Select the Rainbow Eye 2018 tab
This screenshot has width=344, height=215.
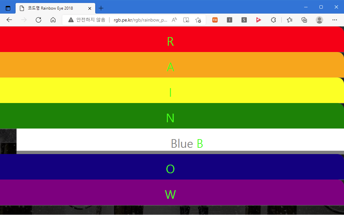click(53, 8)
